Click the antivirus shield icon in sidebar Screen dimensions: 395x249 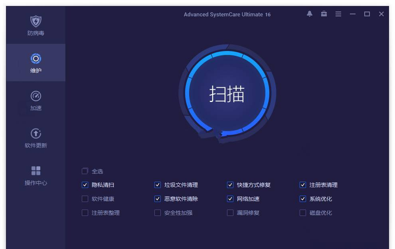tap(36, 21)
